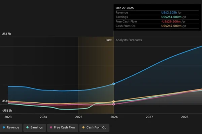Viewport: 202px width, 134px height.
Task: Click the 2028 x-axis label
Action: tap(184, 117)
